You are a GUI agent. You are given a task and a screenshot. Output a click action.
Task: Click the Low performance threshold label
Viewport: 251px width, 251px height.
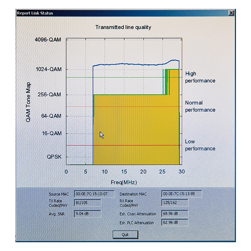[x=200, y=145]
